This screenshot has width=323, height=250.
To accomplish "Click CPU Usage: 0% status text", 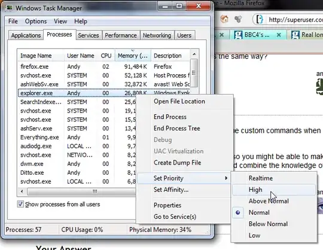I will pos(82,230).
